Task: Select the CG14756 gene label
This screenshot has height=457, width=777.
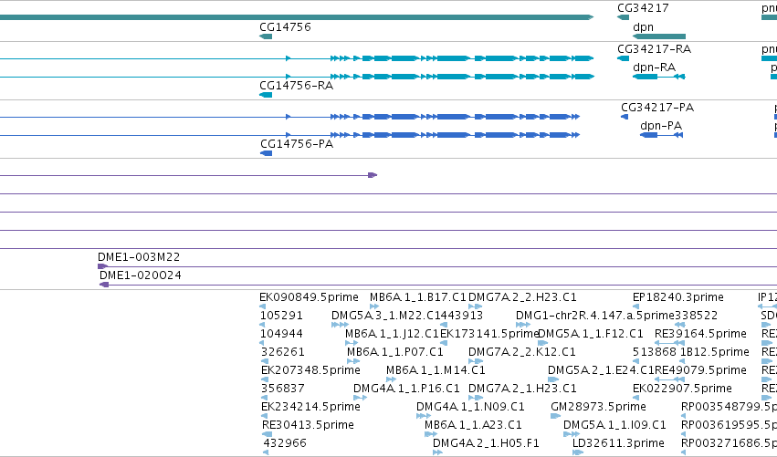Action: [285, 27]
